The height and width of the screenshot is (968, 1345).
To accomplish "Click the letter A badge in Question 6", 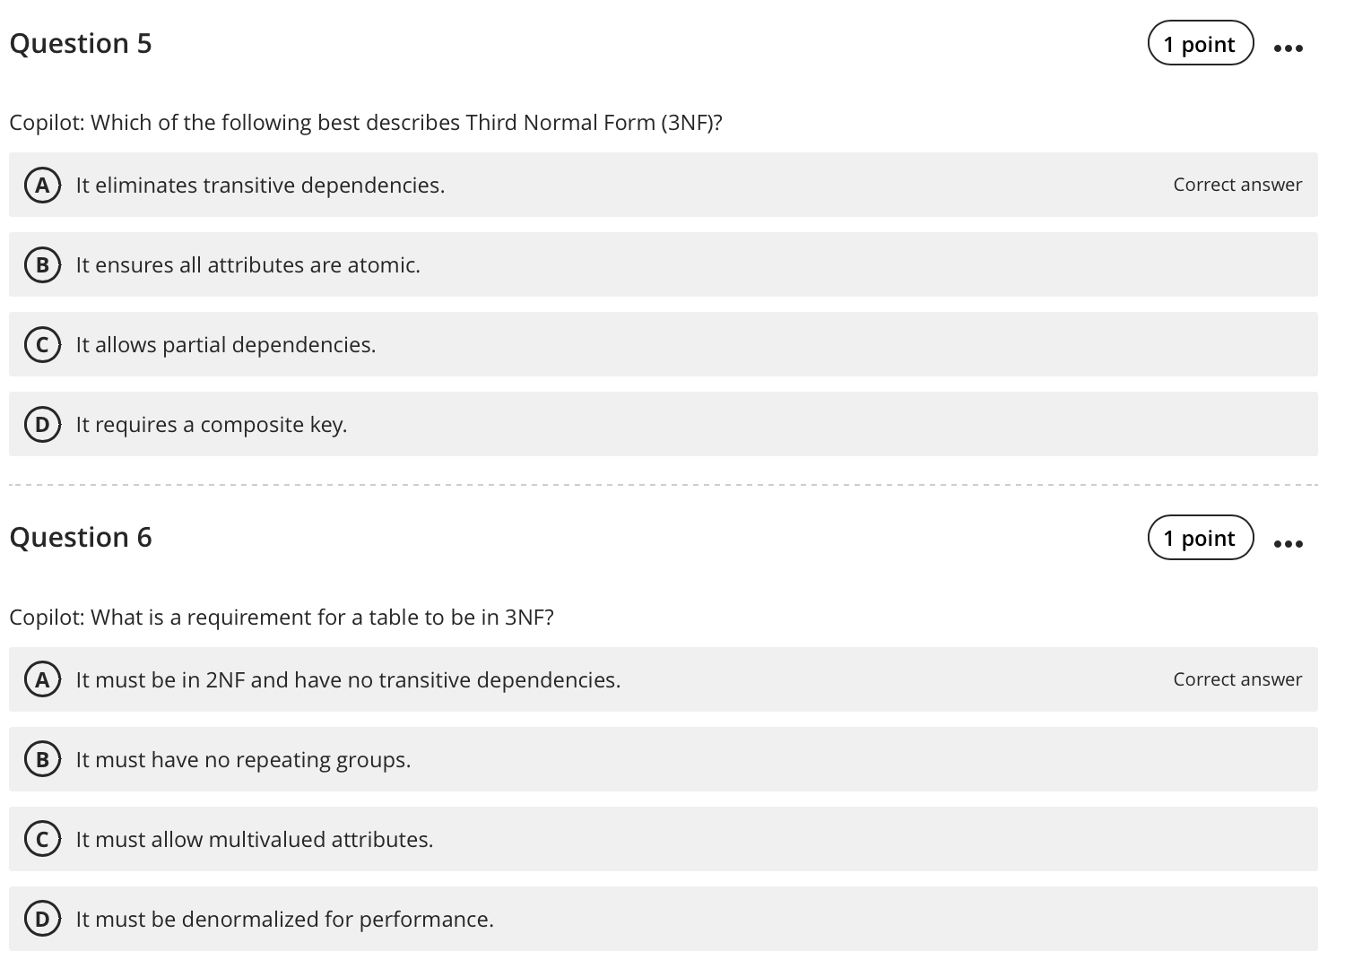I will 42,679.
